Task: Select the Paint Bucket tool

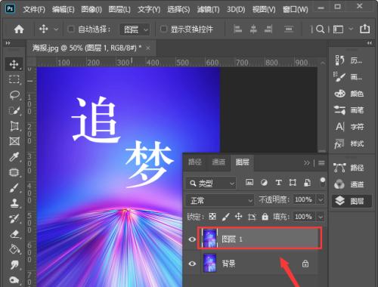Action: (14, 249)
